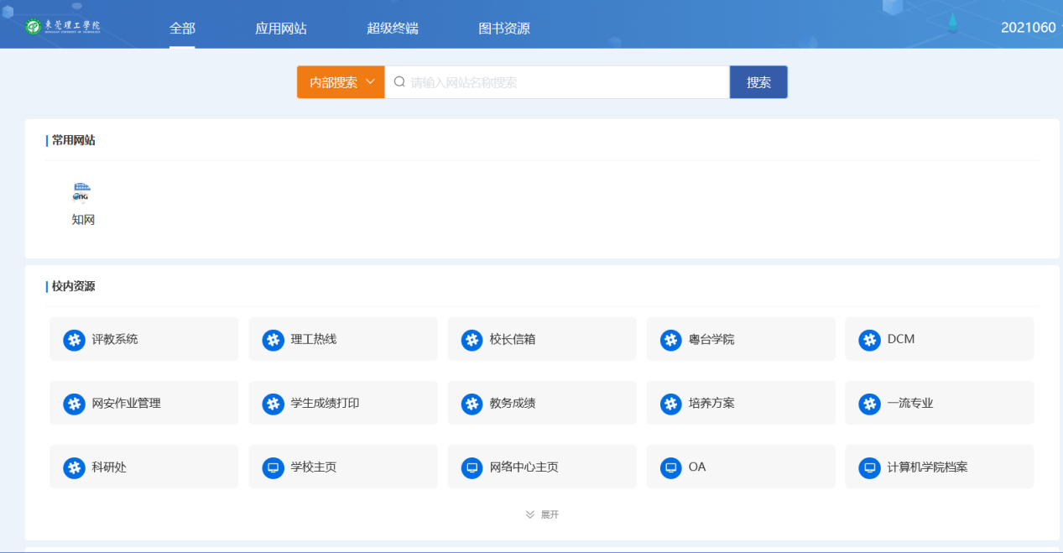This screenshot has width=1063, height=553.
Task: Click the OA text label
Action: coord(697,467)
